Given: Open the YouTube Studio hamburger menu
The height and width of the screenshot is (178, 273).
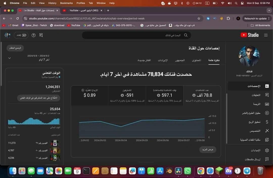Looking at the screenshot, I should (x=266, y=35).
